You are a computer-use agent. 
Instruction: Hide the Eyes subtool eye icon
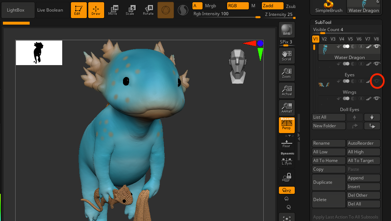(x=377, y=64)
